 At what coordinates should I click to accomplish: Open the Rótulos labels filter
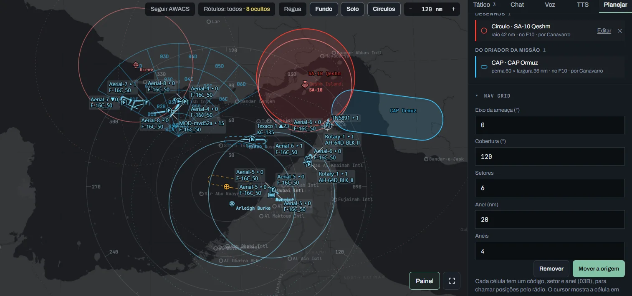pyautogui.click(x=237, y=9)
